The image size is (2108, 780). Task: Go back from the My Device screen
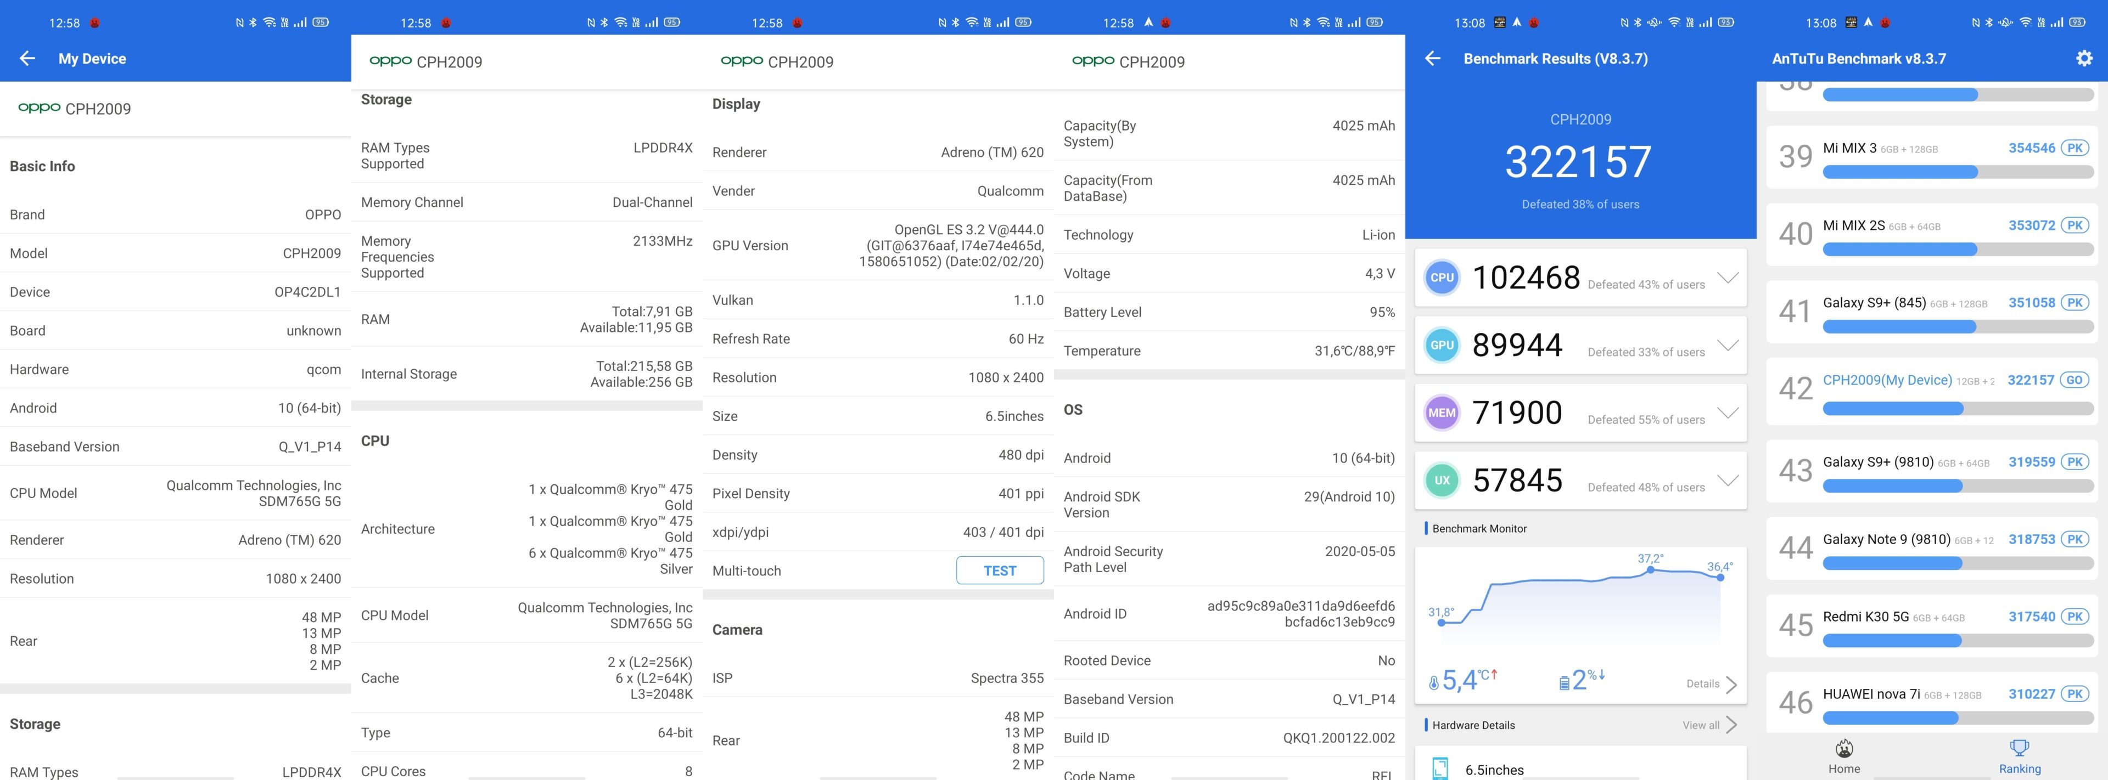tap(27, 58)
